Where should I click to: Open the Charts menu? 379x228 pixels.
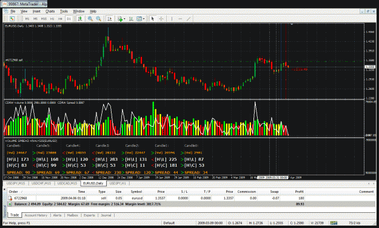(50, 12)
